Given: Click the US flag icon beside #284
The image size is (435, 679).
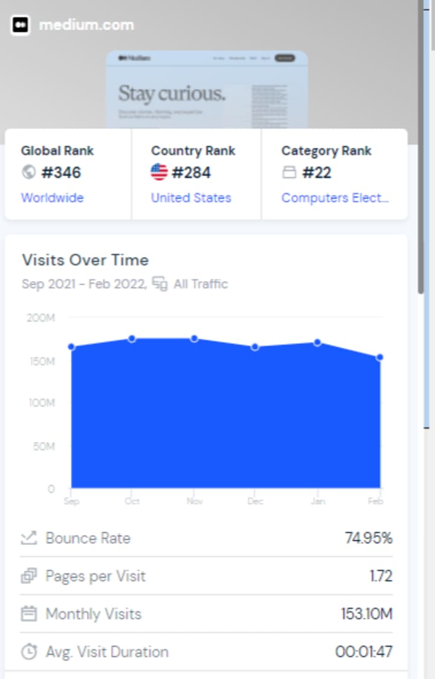Looking at the screenshot, I should [159, 172].
